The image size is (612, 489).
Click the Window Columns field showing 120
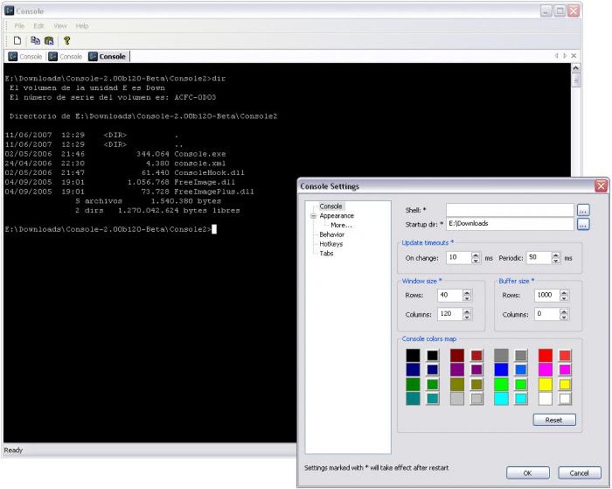[451, 314]
